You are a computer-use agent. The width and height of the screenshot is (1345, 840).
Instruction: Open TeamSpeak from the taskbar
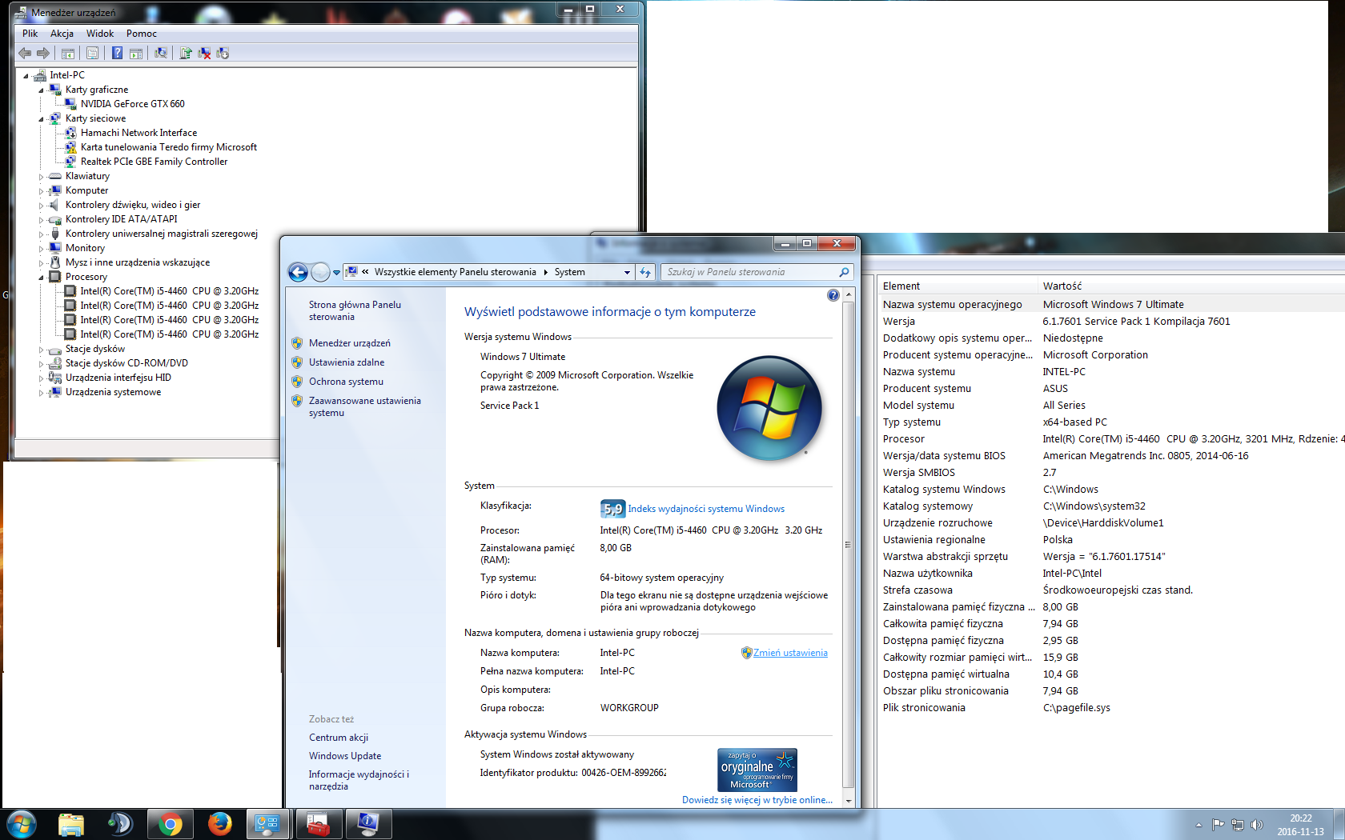[121, 824]
